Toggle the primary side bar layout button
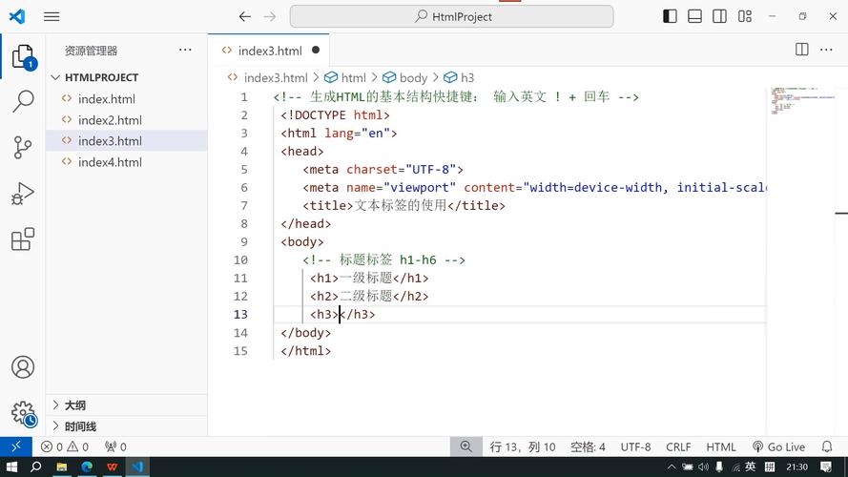Screen dimensions: 848x477 [x=670, y=16]
